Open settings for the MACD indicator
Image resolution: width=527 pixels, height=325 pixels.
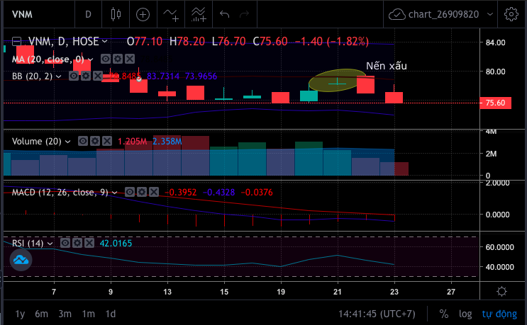pos(142,192)
